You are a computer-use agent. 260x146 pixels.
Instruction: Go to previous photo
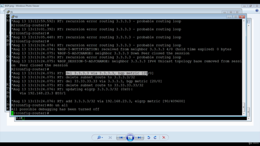point(121,137)
